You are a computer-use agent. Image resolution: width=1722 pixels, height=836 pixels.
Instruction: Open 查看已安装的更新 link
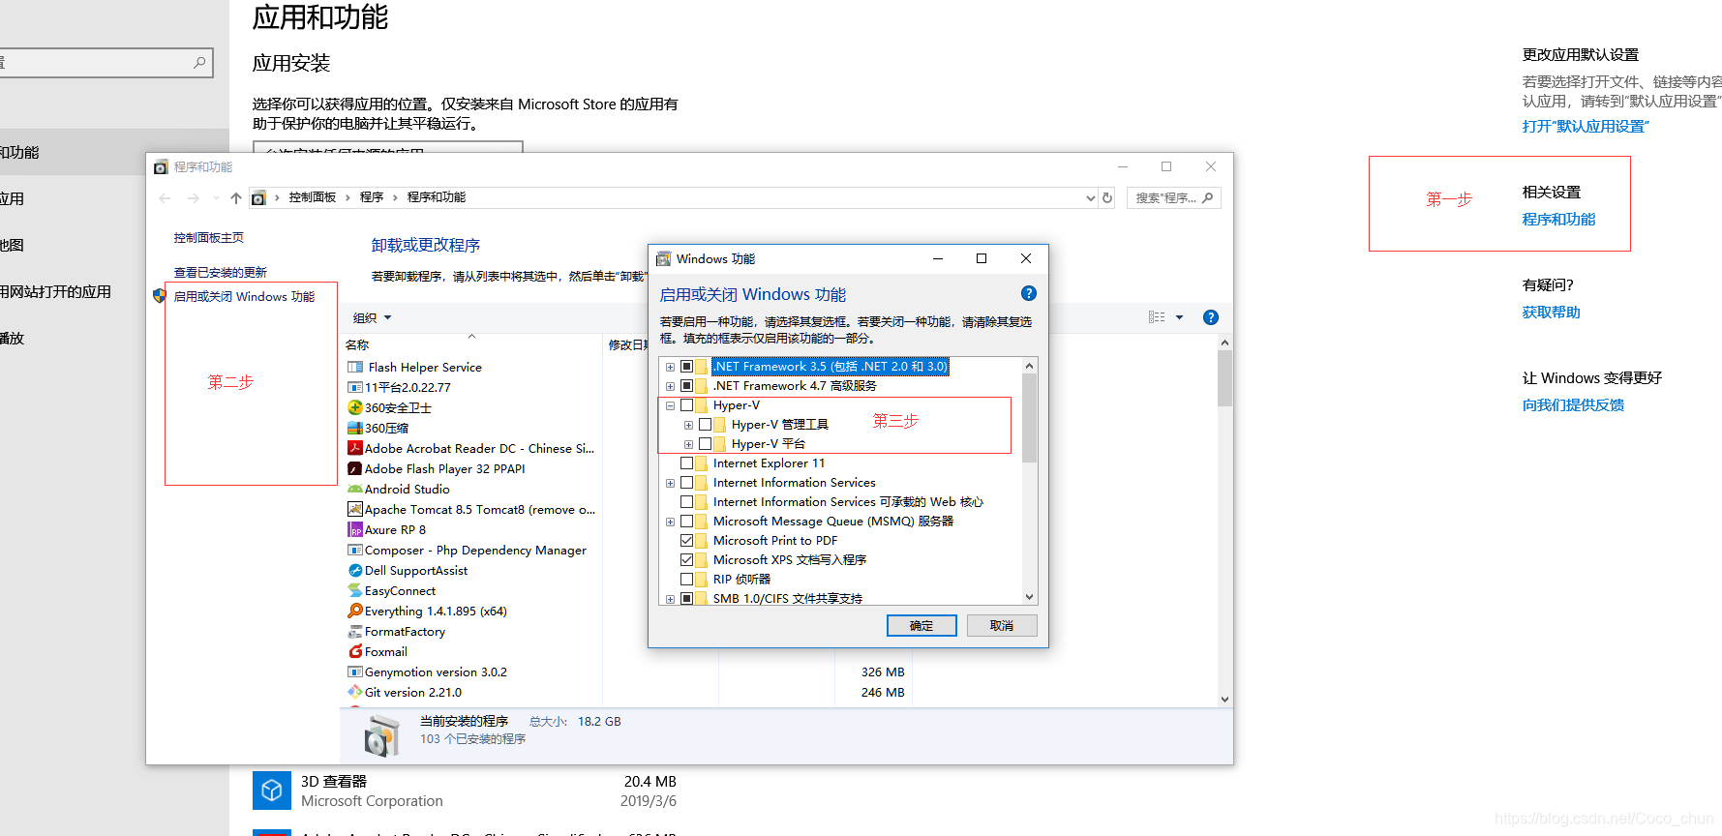[221, 273]
